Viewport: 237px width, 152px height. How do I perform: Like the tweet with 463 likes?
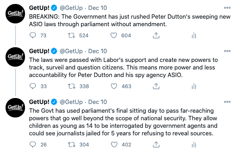[114, 86]
